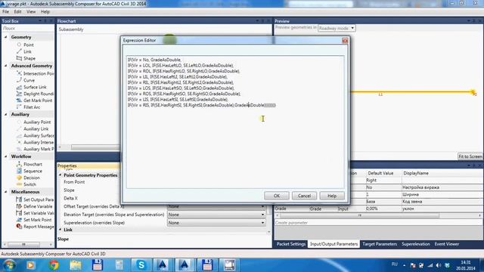
Task: Pick the Decision workflow icon
Action: [19, 178]
